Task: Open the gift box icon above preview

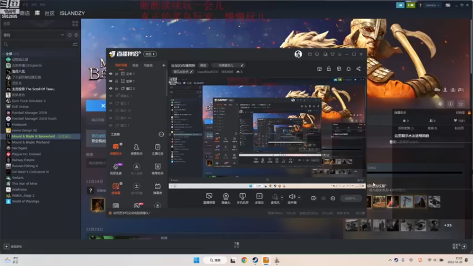Action: point(319,69)
